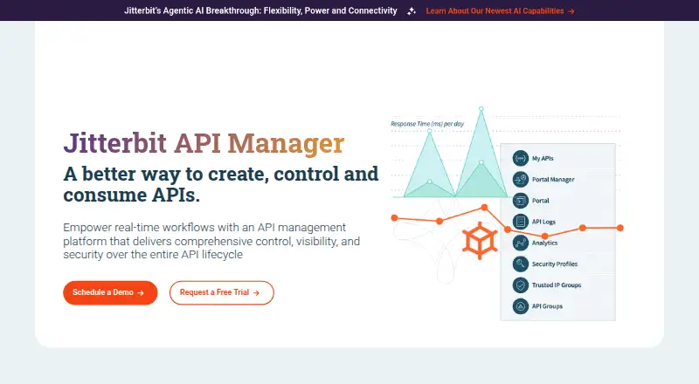Click the paragraph starting Empower real-time workflows
This screenshot has width=699, height=384.
click(x=211, y=241)
